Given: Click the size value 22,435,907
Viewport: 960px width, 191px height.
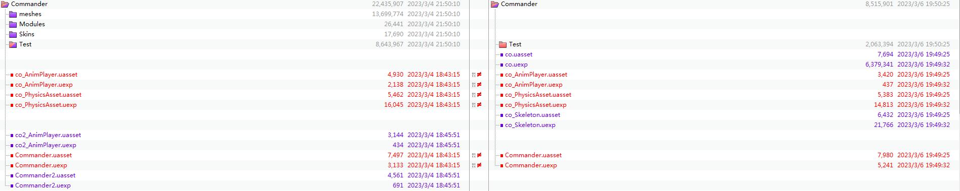Looking at the screenshot, I should (388, 4).
